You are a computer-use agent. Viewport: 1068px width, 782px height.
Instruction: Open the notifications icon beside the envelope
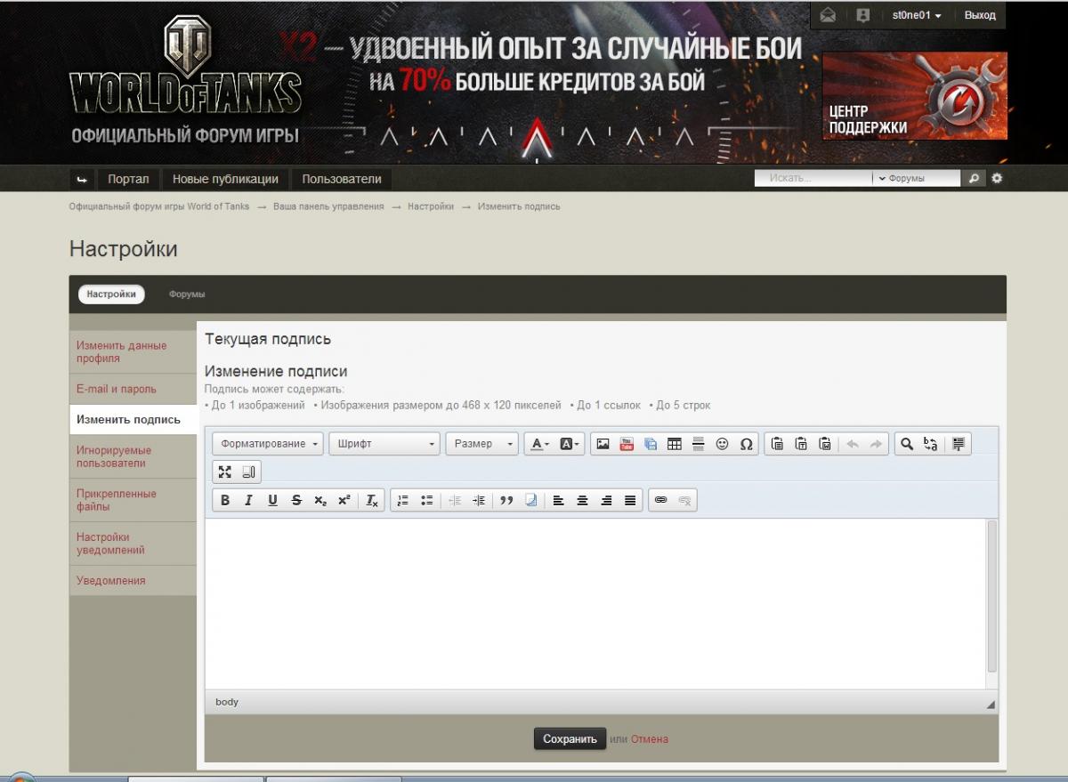(862, 15)
